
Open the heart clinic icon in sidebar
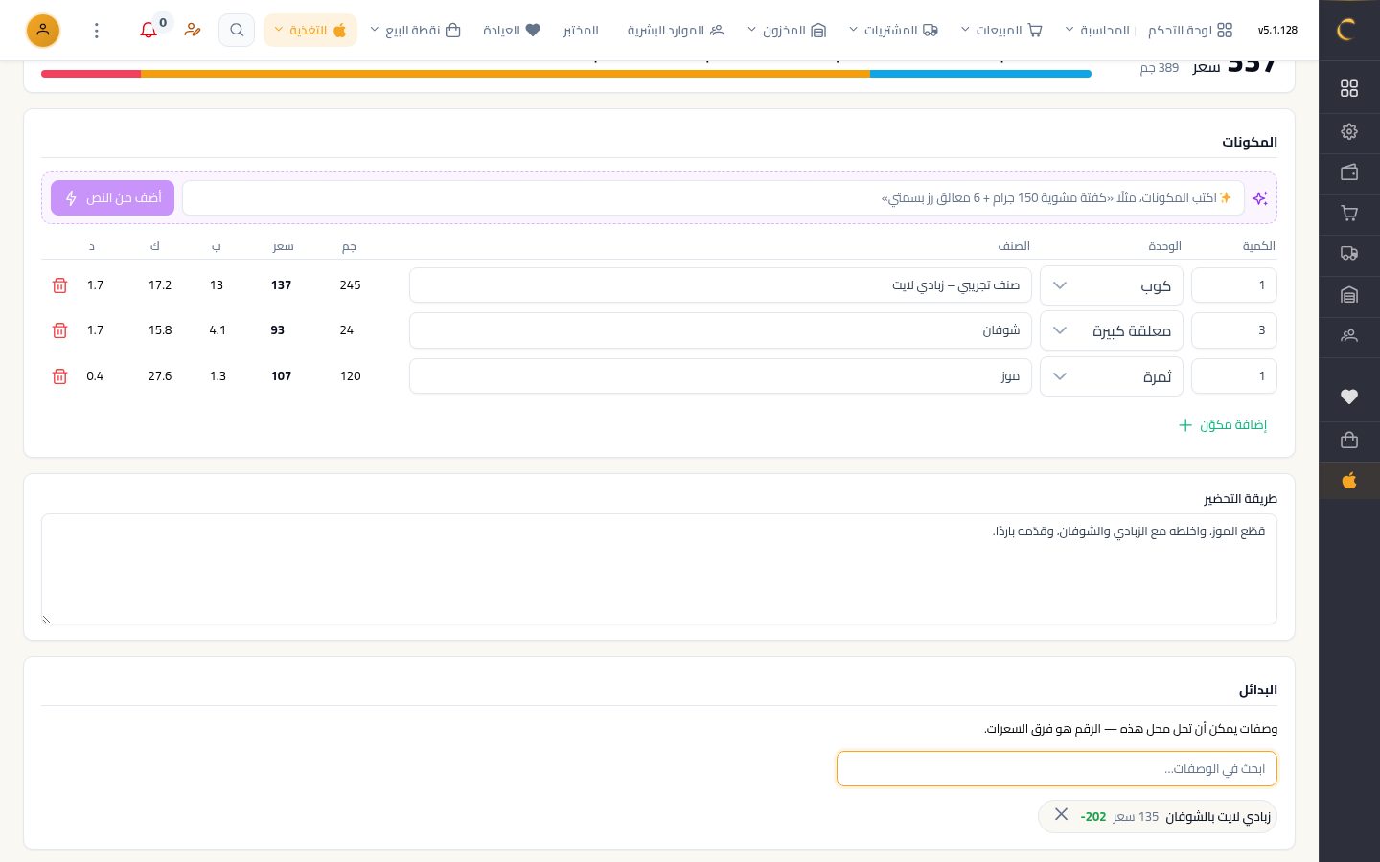1349,397
